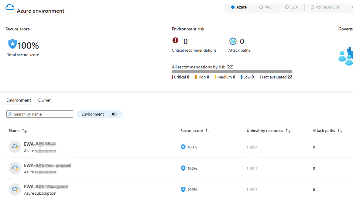The height and width of the screenshot is (205, 353).
Task: Open the Environment == All filter
Action: tap(100, 114)
